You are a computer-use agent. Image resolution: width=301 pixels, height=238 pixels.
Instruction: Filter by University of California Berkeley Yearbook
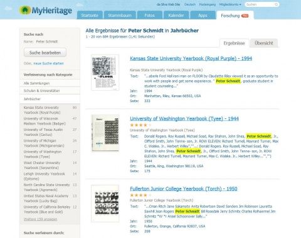pos(47,209)
